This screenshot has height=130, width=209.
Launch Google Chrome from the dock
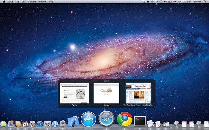coord(125,119)
